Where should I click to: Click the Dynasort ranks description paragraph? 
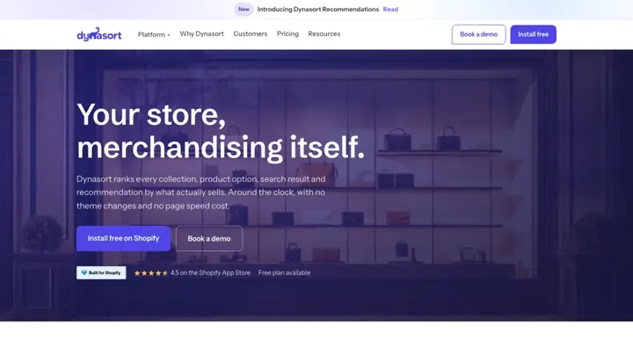(x=200, y=192)
